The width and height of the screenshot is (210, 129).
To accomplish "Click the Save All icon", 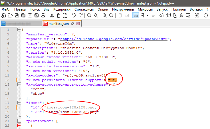I will coord(23,15).
